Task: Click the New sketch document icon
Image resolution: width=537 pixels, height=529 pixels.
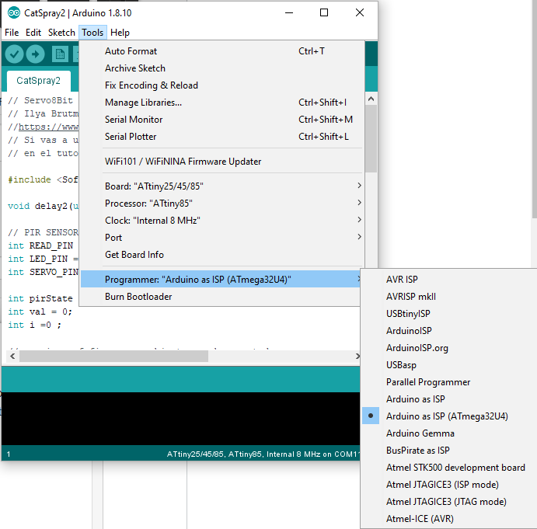Action: point(60,54)
